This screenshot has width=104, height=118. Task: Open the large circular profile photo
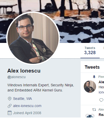point(33,38)
